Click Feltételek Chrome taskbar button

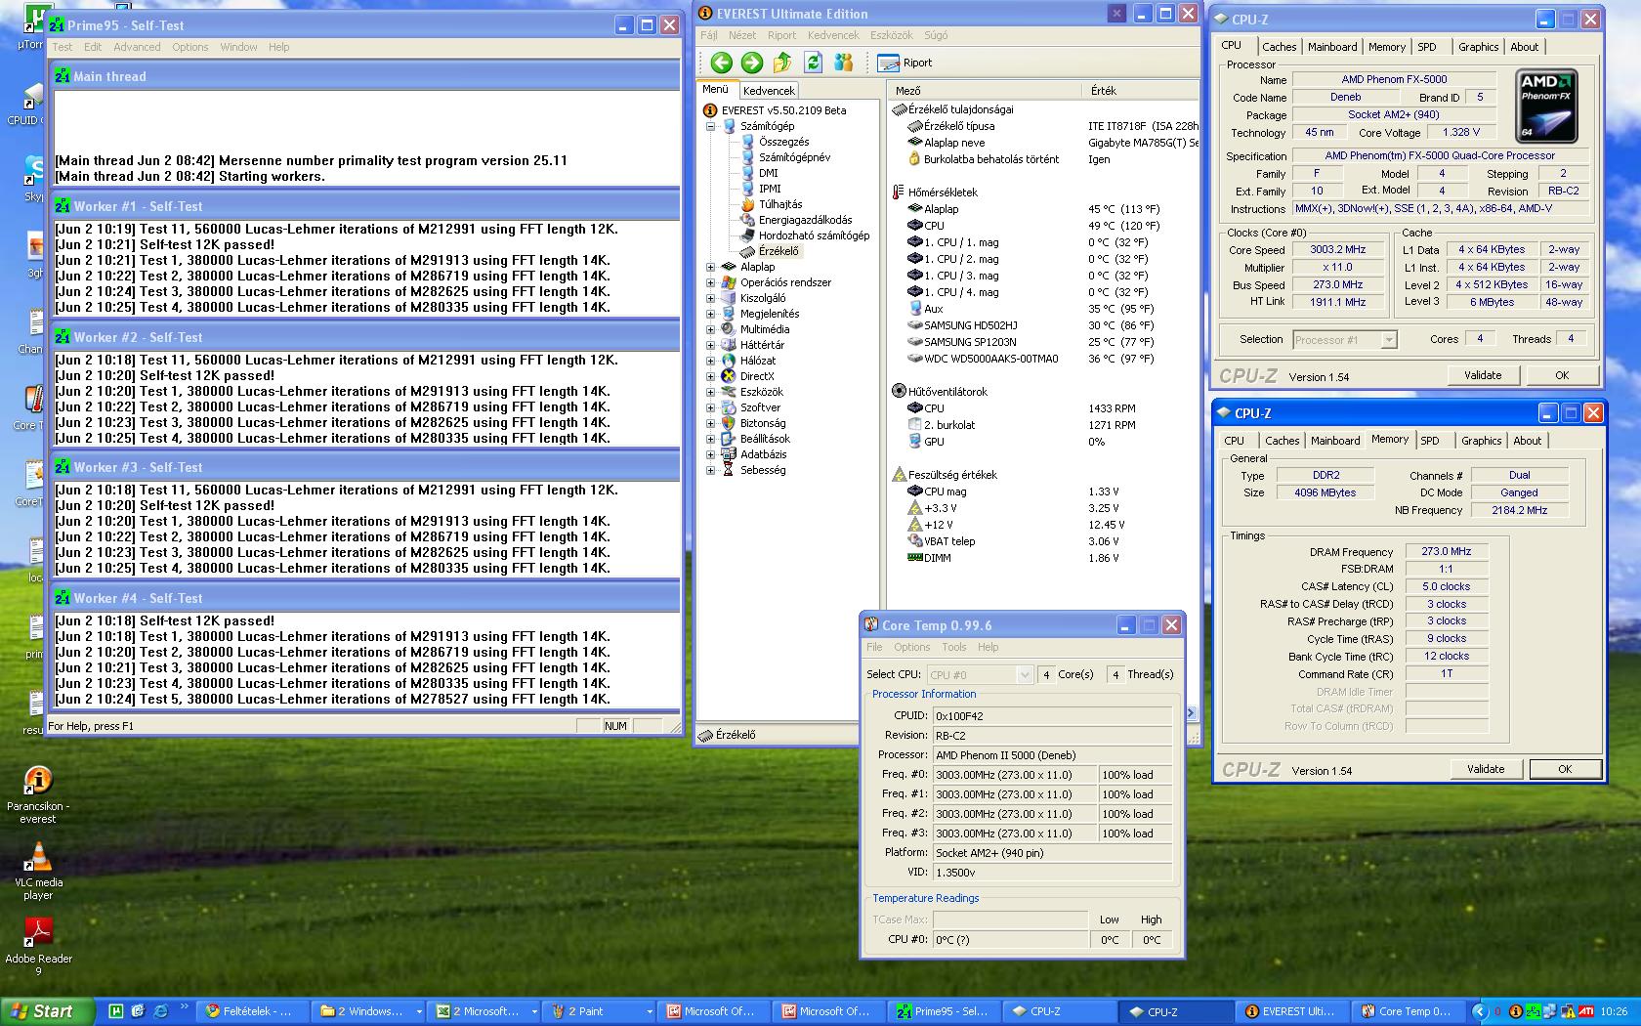(x=254, y=1011)
